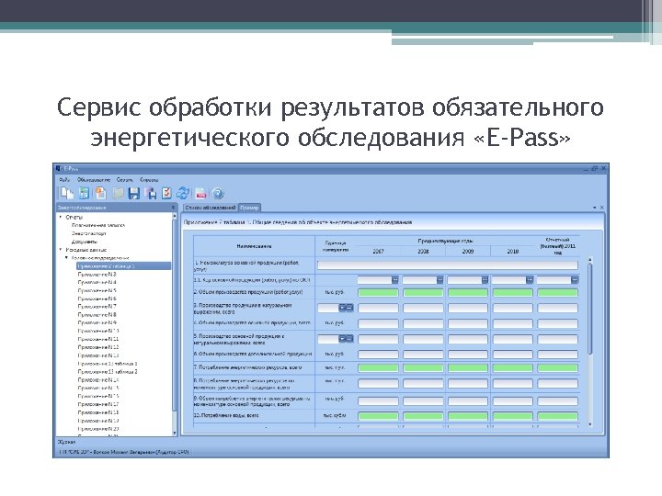Open help via the question mark icon
Screen dimensions: 662x496
click(x=218, y=193)
